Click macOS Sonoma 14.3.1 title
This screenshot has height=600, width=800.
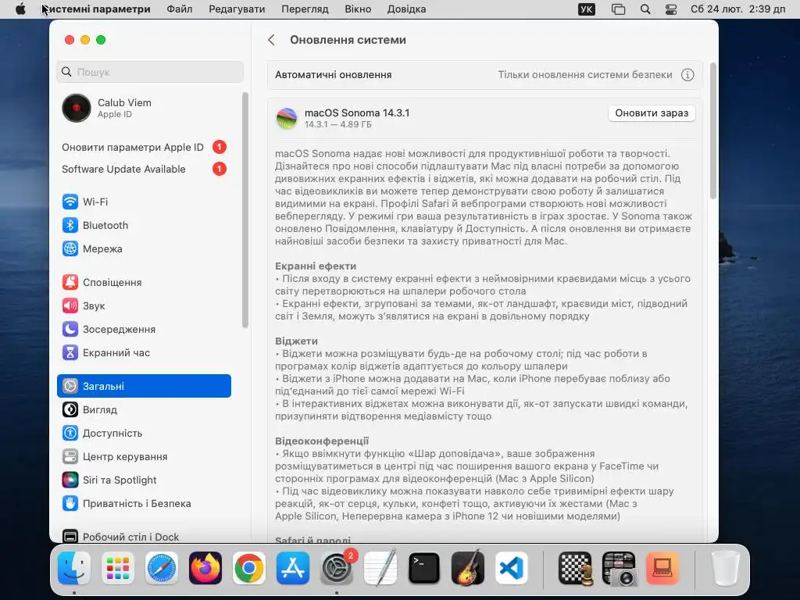(357, 112)
